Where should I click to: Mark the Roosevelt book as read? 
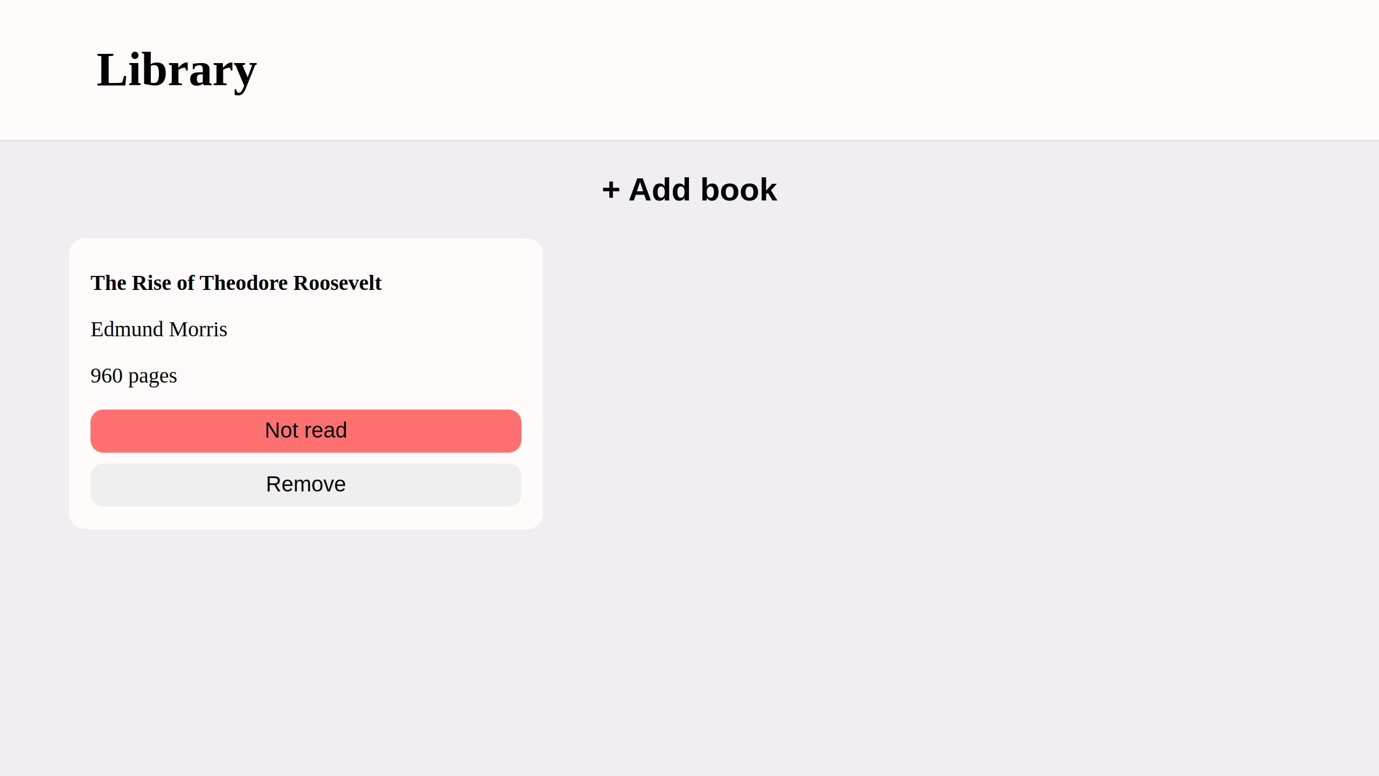[x=306, y=431]
